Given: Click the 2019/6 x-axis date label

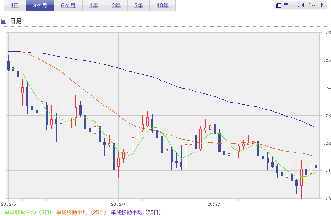Looking at the screenshot, I should coord(118,205).
